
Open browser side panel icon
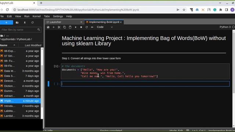point(227,10)
